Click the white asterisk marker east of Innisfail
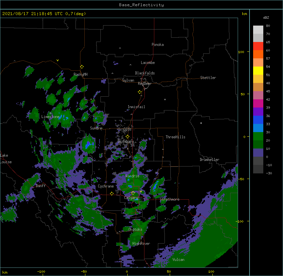The image size is (283, 276). click(x=165, y=99)
